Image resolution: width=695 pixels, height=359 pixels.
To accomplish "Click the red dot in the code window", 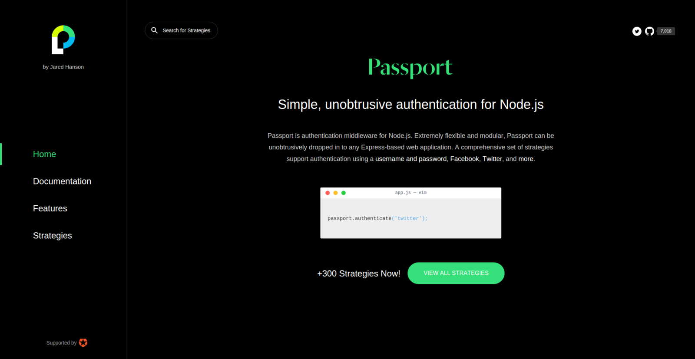I will point(328,193).
